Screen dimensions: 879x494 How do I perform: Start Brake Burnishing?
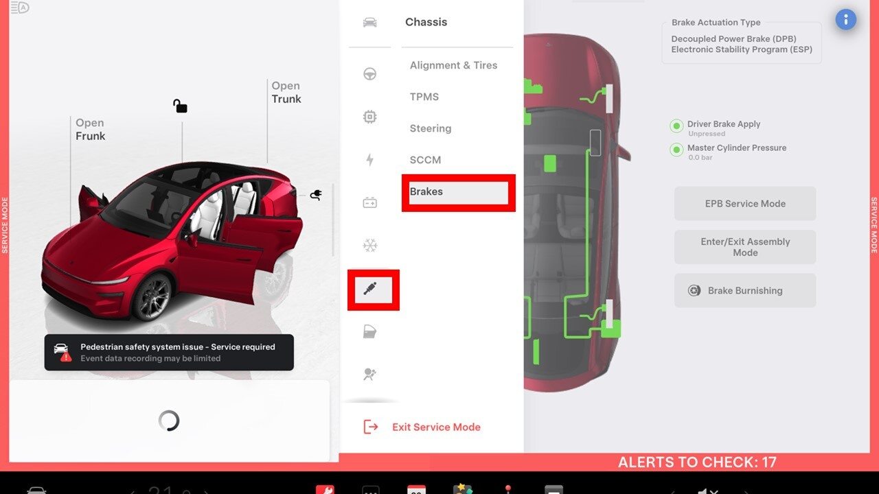[x=745, y=291]
